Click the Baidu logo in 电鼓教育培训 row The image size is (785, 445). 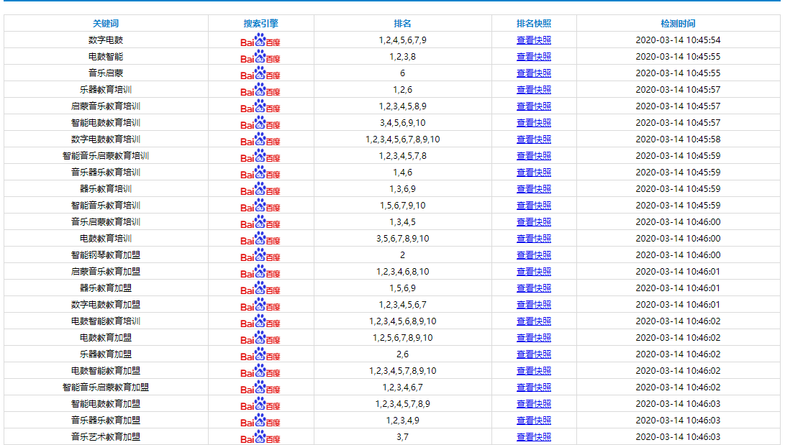pos(260,238)
